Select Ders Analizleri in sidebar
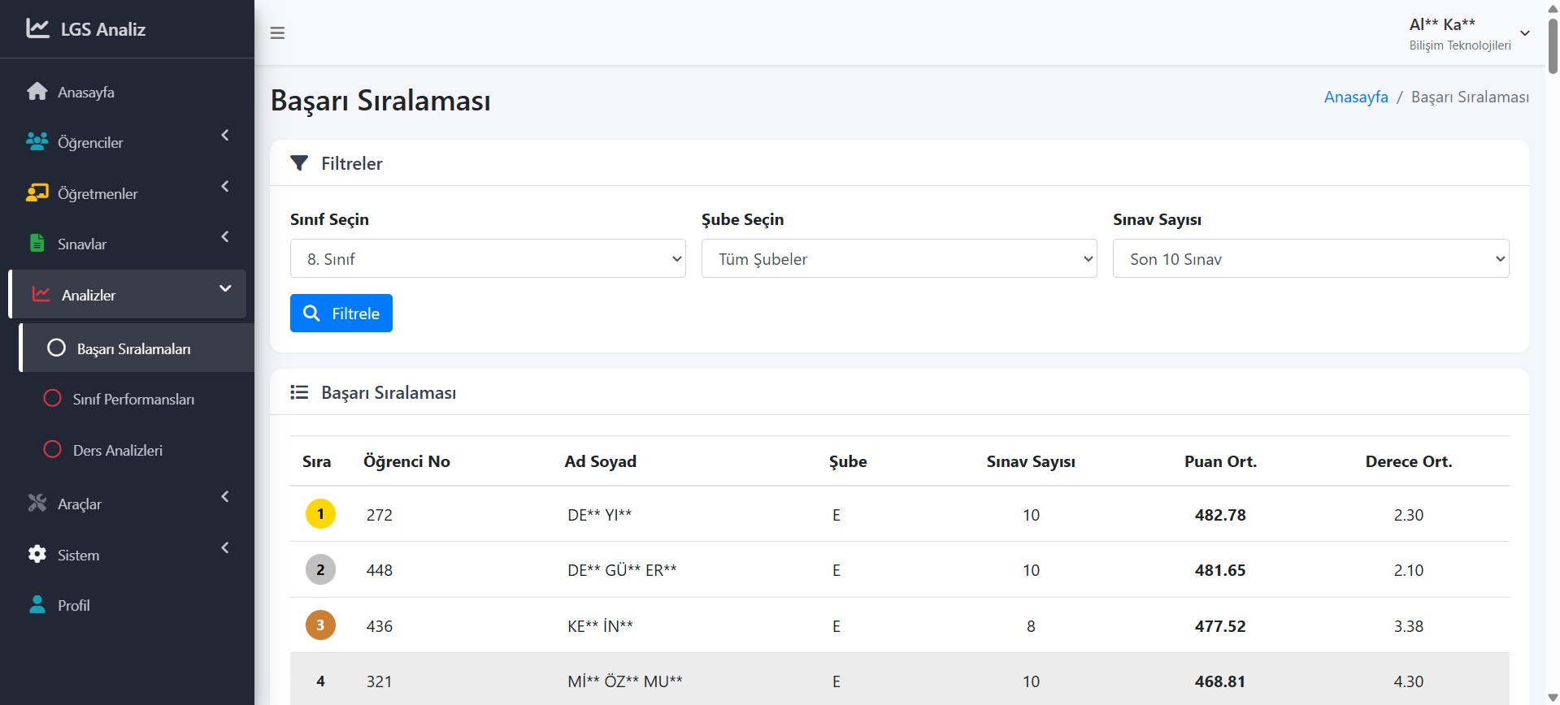Image resolution: width=1560 pixels, height=705 pixels. pyautogui.click(x=118, y=450)
